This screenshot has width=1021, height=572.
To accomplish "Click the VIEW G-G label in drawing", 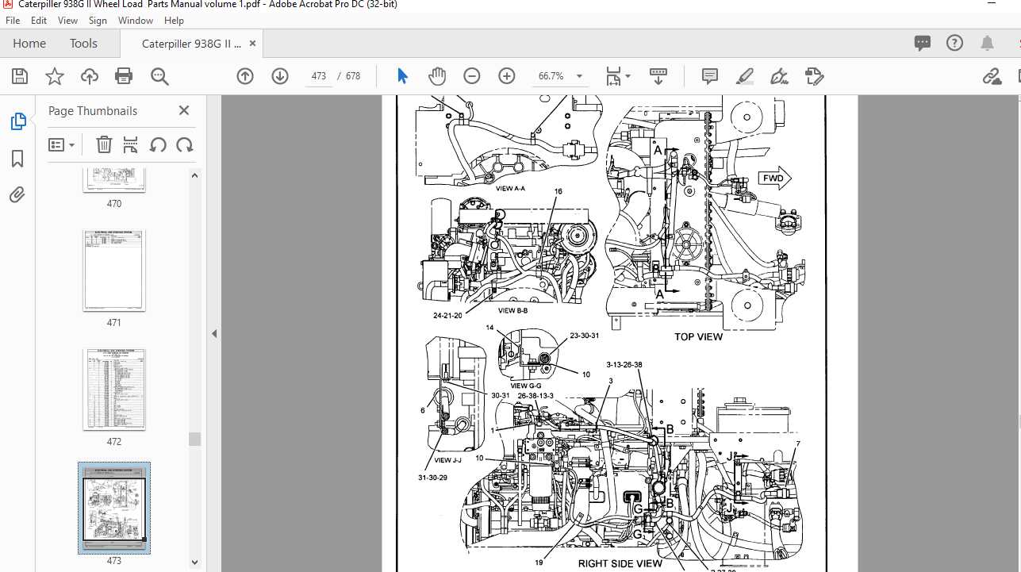I will (525, 386).
